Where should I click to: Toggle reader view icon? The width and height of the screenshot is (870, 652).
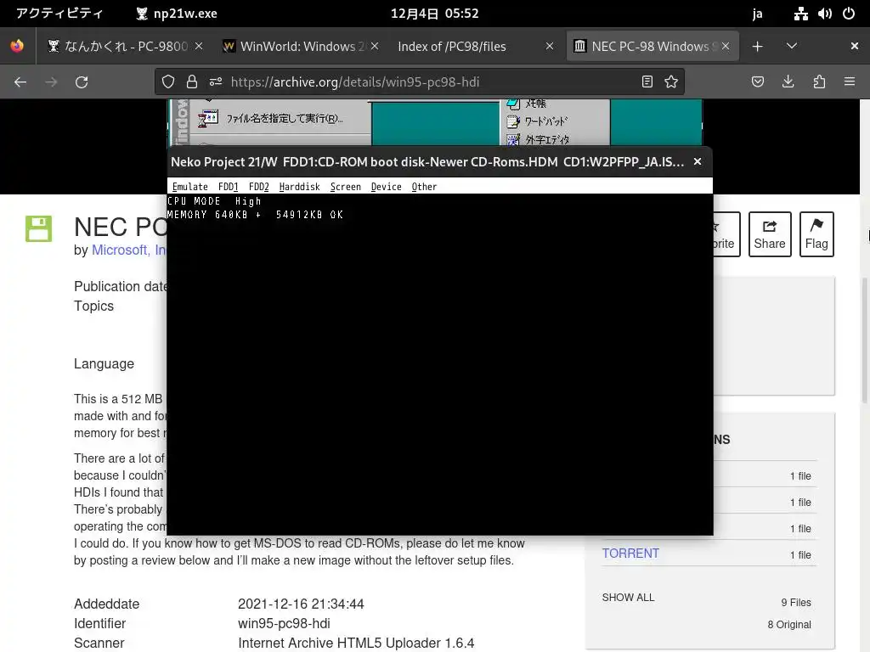[647, 82]
